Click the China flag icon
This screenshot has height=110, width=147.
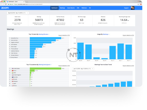click(13, 71)
